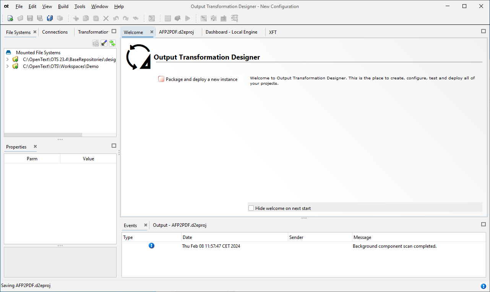This screenshot has height=292, width=490.
Task: Open the Build menu
Action: (x=63, y=6)
